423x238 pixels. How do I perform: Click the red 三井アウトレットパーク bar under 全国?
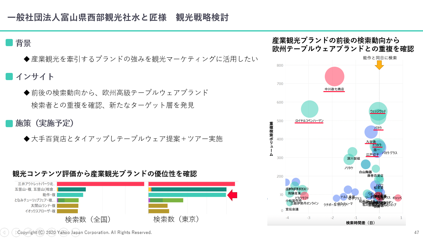coord(100,184)
